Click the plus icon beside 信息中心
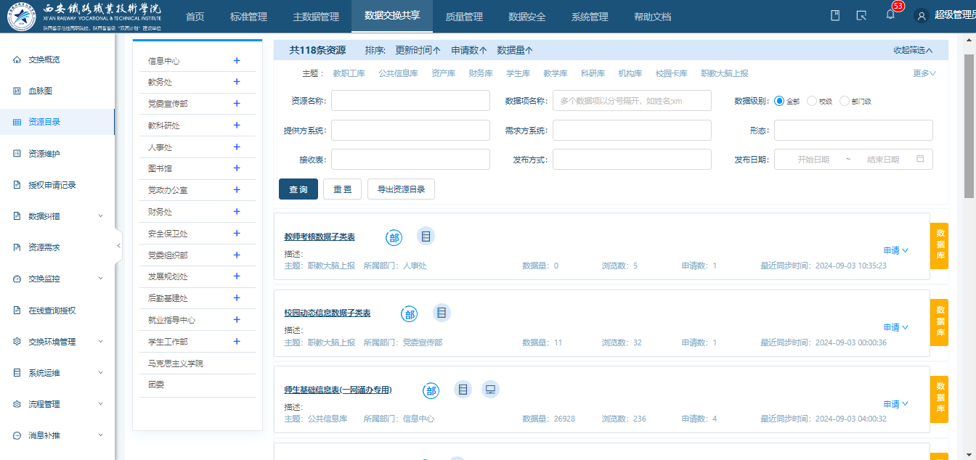Image resolution: width=976 pixels, height=460 pixels. [x=237, y=61]
